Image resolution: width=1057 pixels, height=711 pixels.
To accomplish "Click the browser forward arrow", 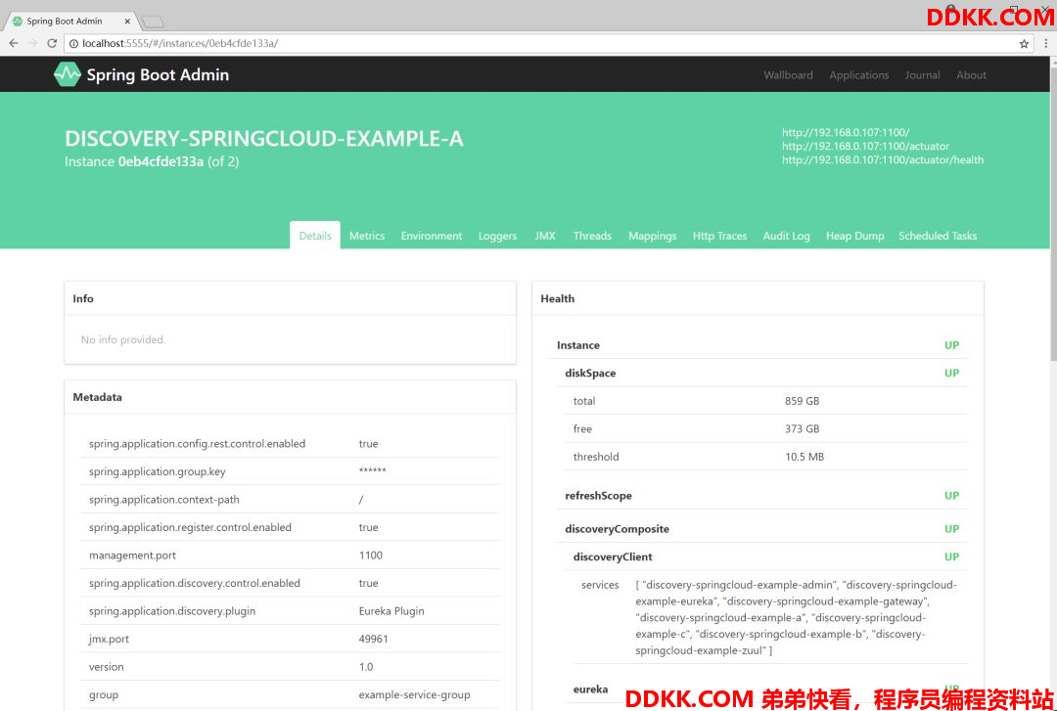I will click(x=32, y=44).
